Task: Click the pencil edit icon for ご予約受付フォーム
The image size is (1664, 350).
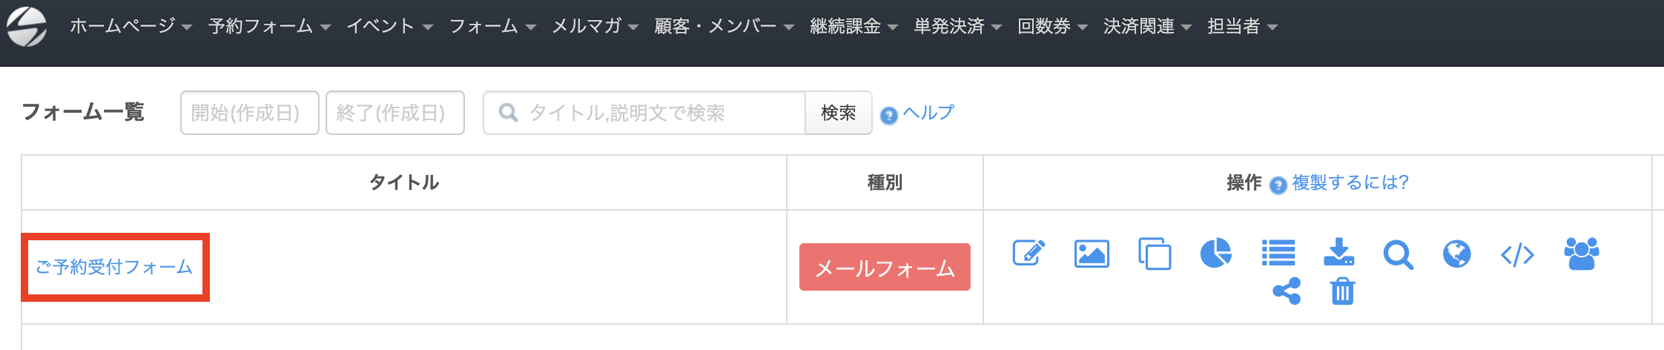Action: tap(1029, 254)
